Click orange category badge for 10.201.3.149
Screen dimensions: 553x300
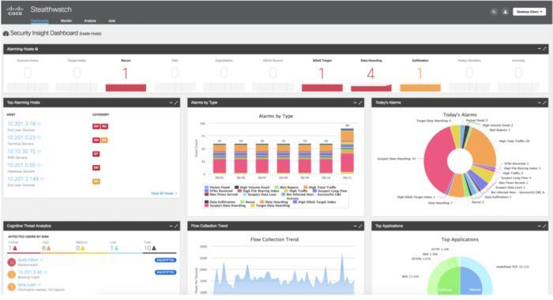tap(96, 182)
